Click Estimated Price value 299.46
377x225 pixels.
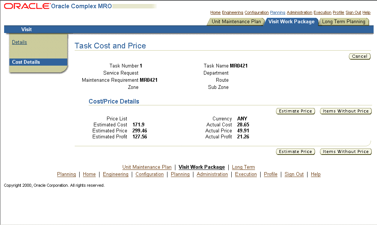pos(139,130)
